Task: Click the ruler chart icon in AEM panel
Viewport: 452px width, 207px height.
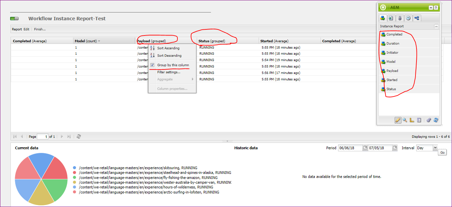Action: (x=412, y=120)
